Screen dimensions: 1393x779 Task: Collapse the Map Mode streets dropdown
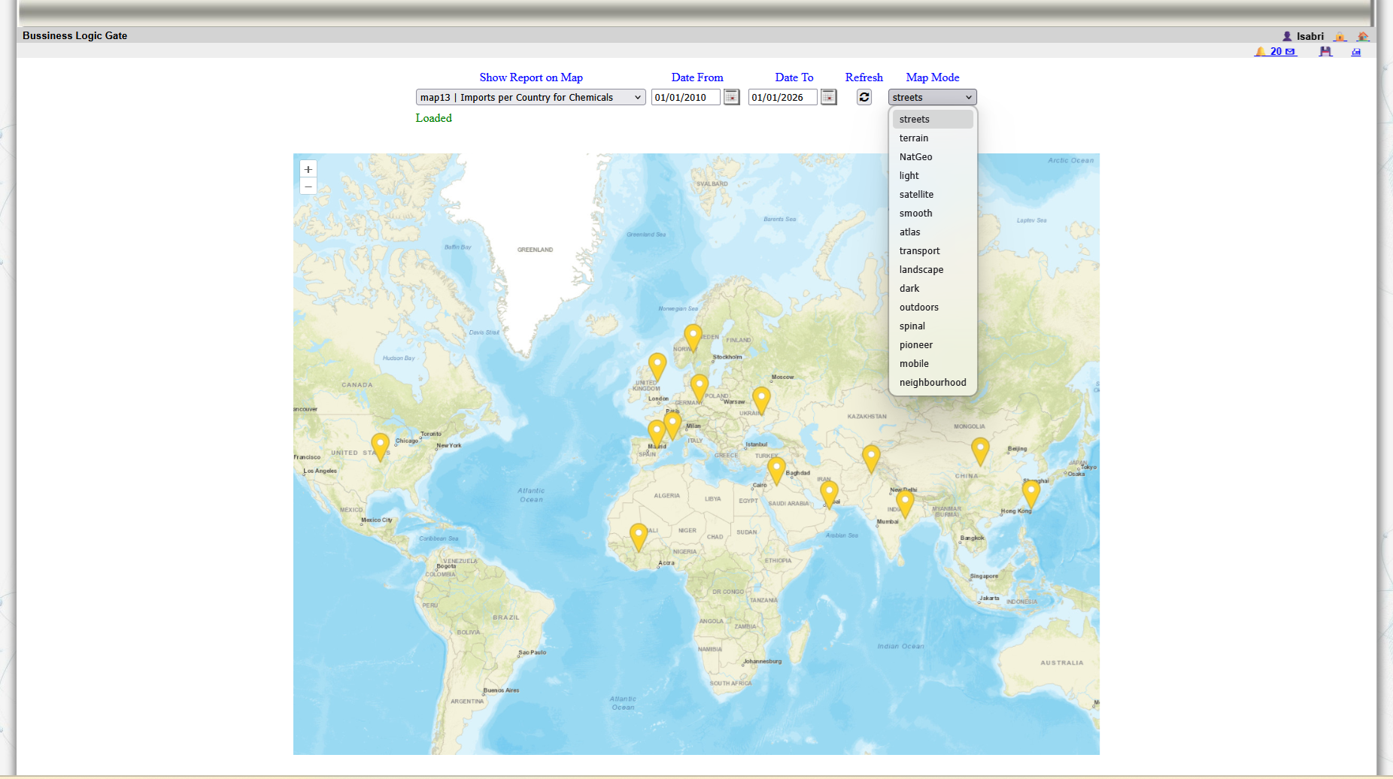[x=932, y=97]
